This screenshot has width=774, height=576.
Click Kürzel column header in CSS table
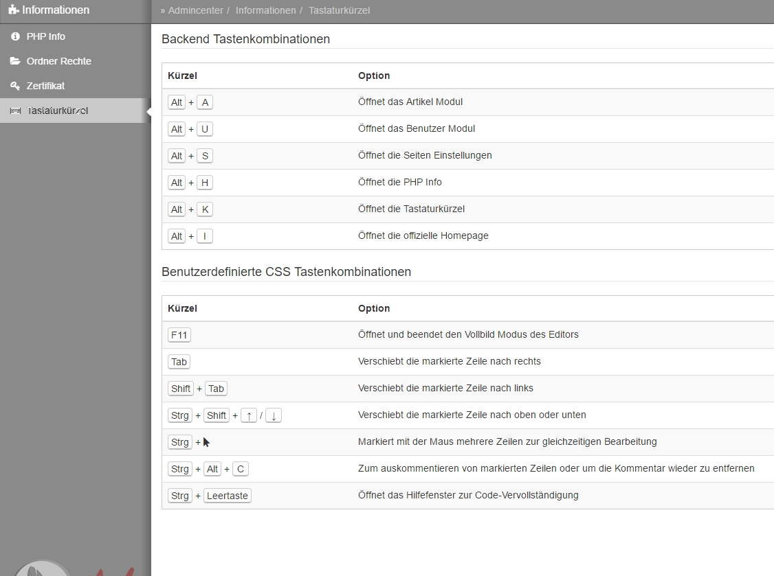point(182,308)
